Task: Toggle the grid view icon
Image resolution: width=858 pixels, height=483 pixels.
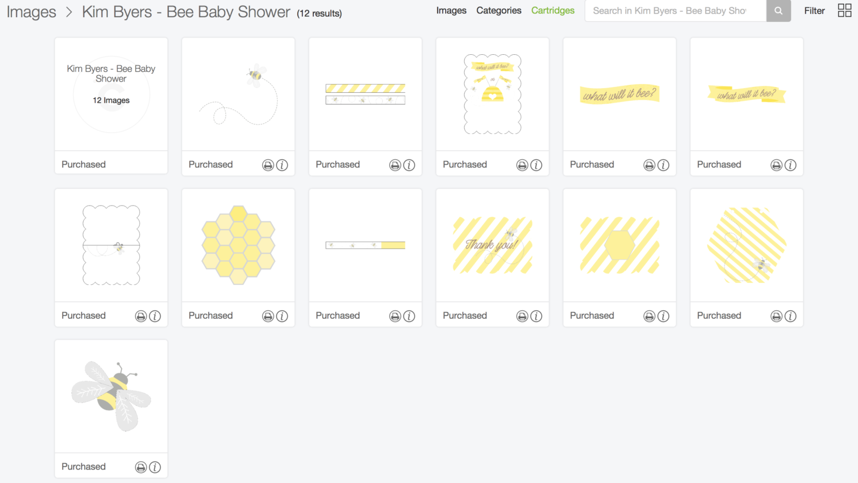Action: (845, 11)
